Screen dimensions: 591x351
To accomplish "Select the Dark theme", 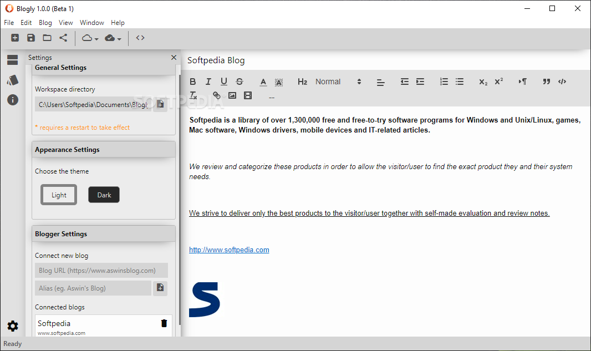I will 104,195.
